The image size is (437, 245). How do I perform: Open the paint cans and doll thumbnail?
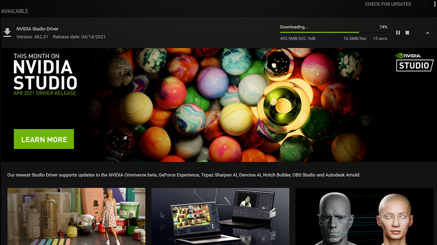[76, 216]
